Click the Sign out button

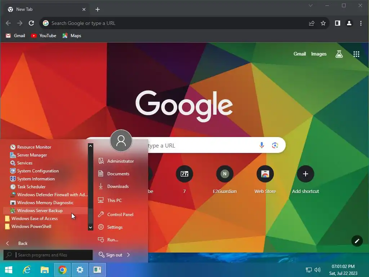tap(111, 255)
